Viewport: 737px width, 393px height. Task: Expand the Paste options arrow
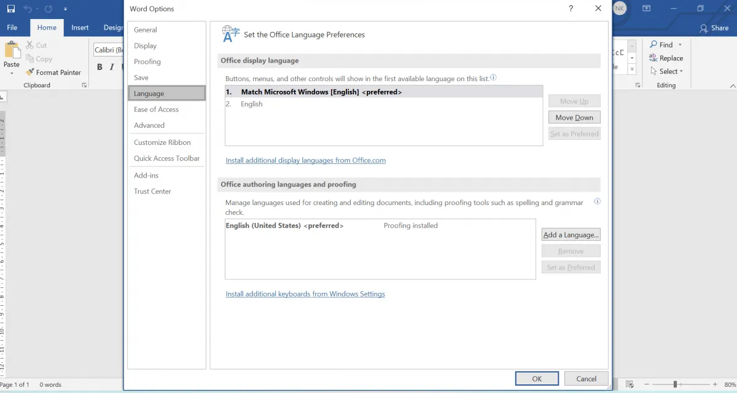12,74
